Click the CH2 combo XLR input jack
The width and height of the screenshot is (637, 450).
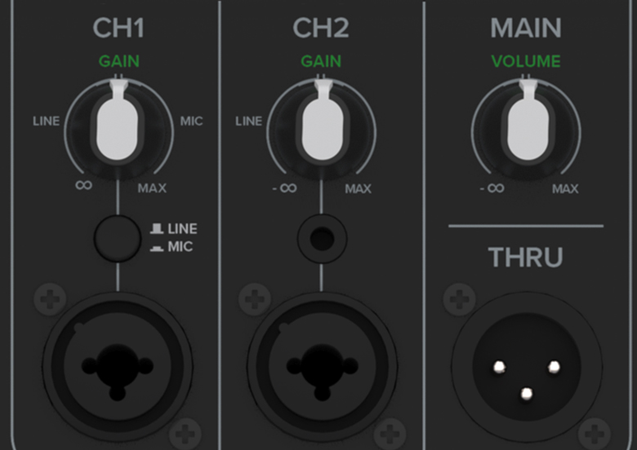coord(322,367)
